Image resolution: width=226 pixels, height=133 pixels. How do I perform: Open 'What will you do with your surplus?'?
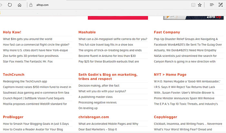(102, 91)
